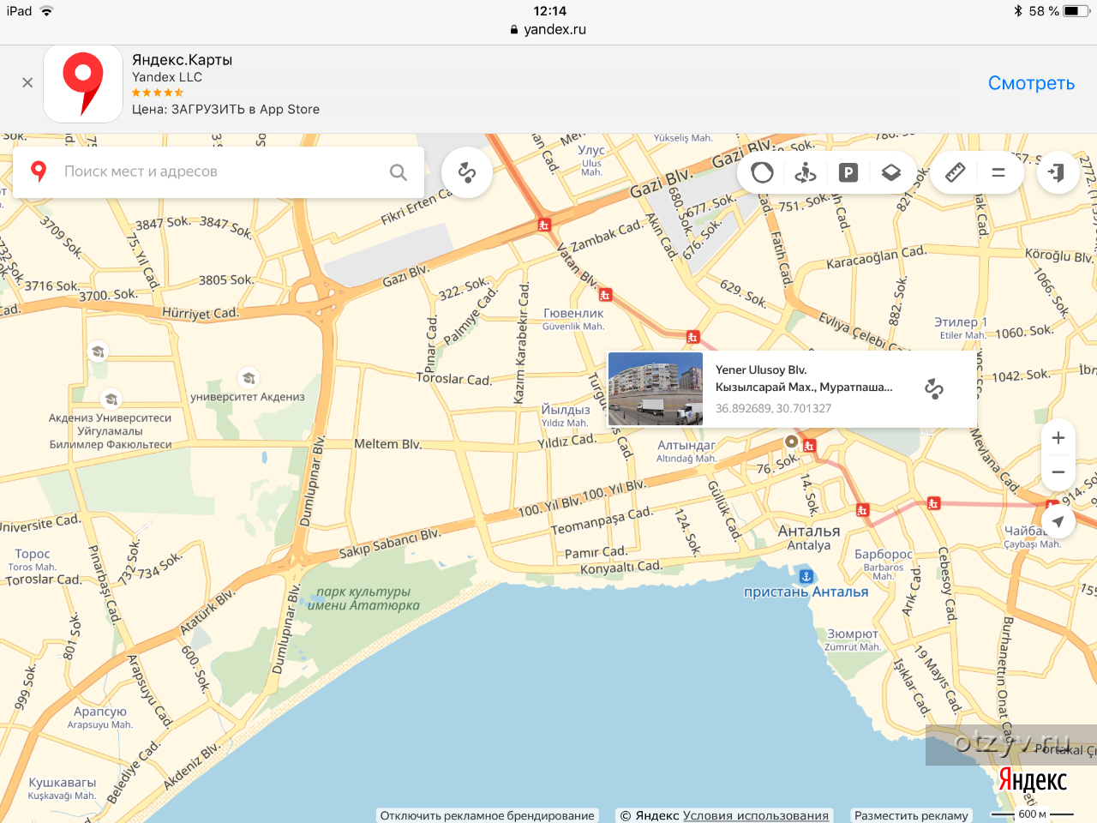
Task: Tap the red Yandex pin in search bar
Action: click(39, 171)
